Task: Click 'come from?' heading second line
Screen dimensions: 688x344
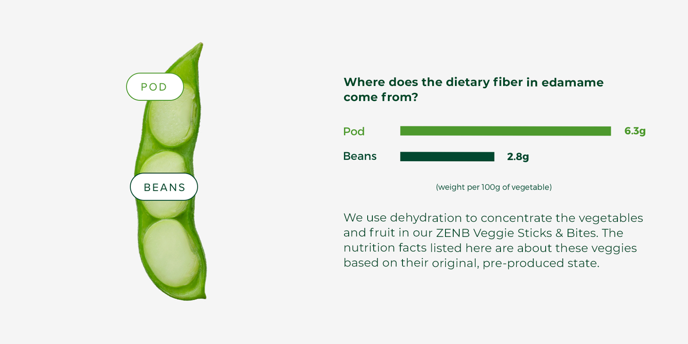Action: tap(381, 97)
